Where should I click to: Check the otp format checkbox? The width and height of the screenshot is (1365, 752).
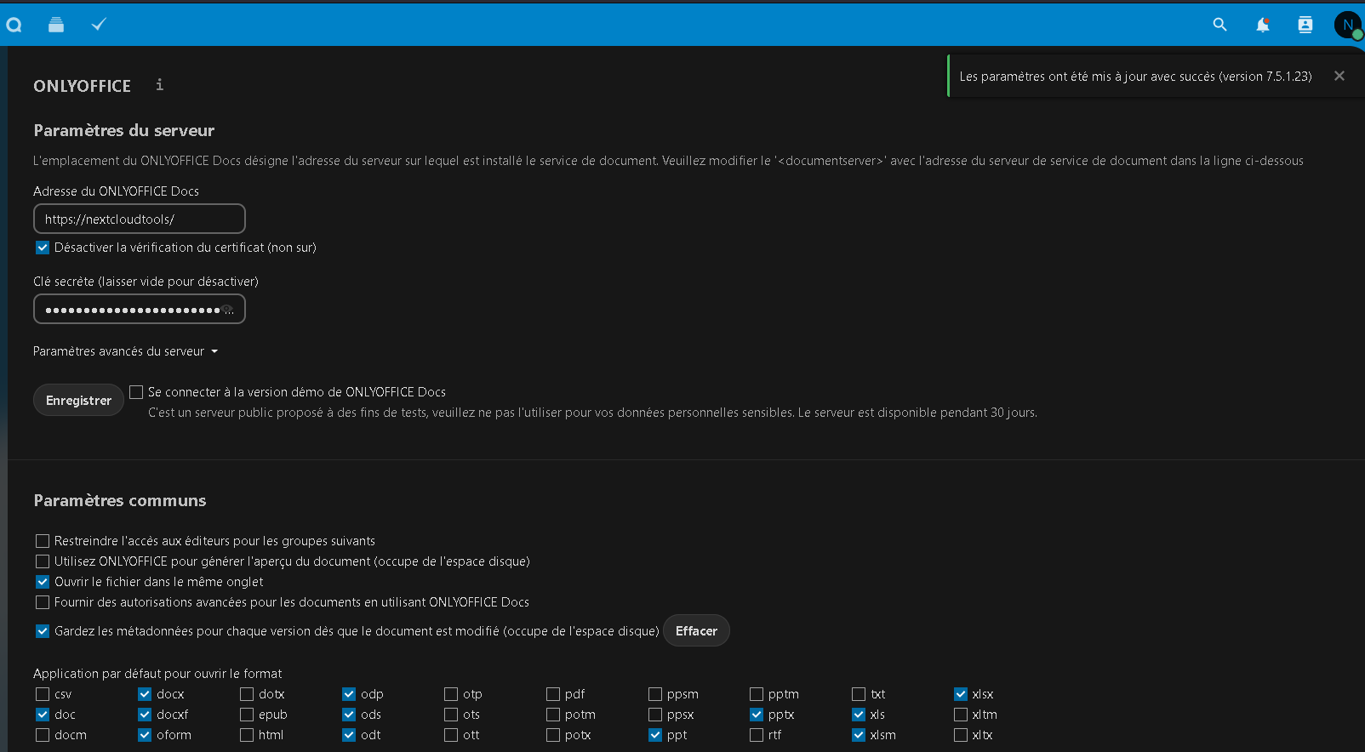click(x=451, y=694)
